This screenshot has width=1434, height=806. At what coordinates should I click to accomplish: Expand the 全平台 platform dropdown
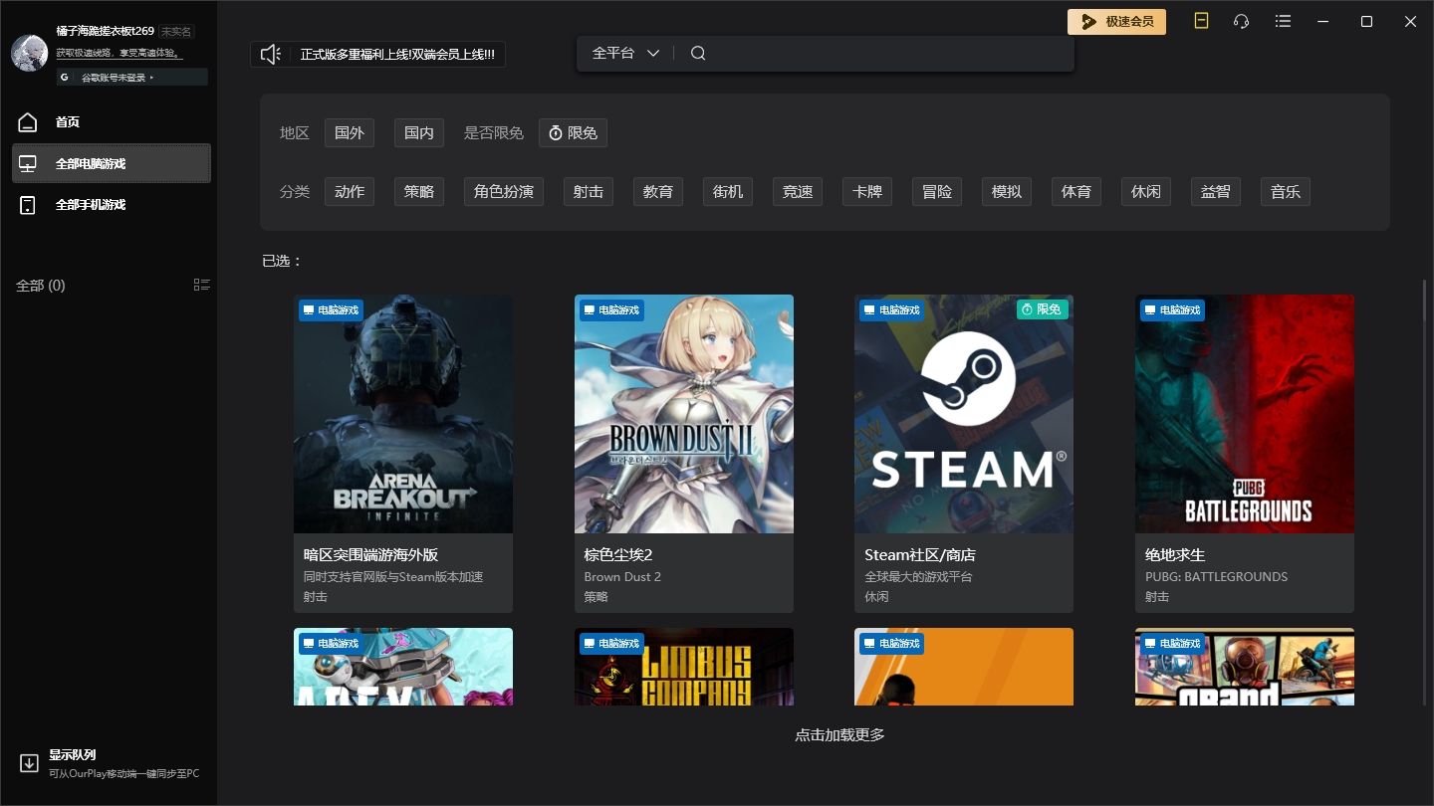tap(625, 54)
